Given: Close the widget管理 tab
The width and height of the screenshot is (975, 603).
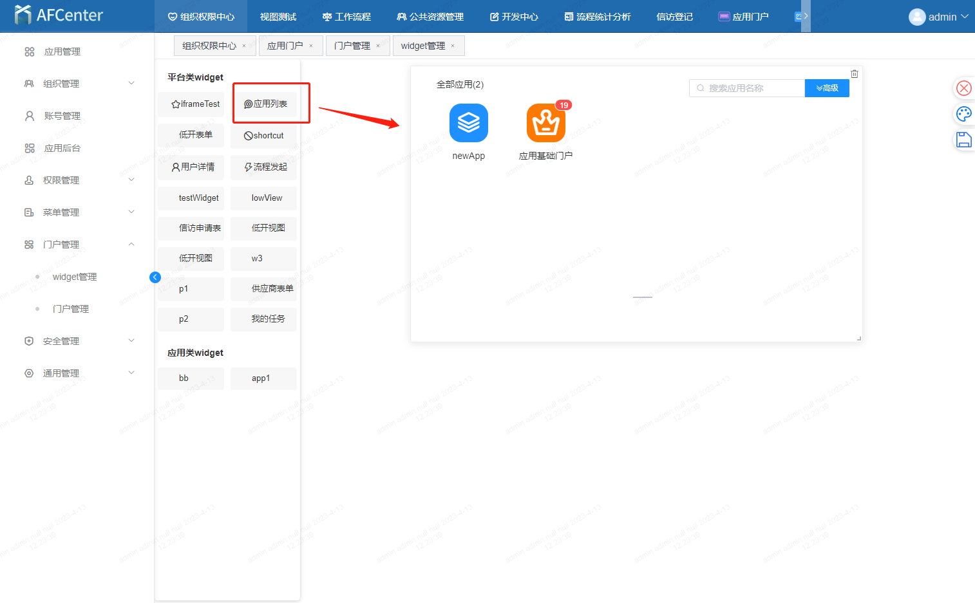Looking at the screenshot, I should click(453, 46).
